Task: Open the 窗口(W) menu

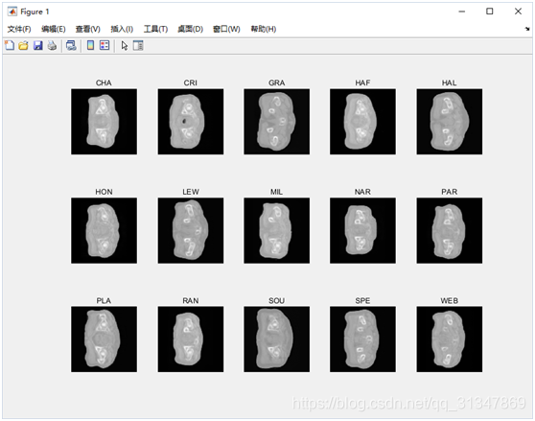Action: [x=226, y=29]
